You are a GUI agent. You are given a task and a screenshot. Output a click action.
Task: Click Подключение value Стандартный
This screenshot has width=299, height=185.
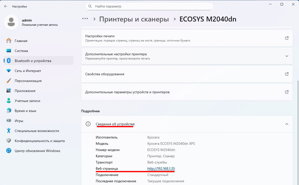158,175
